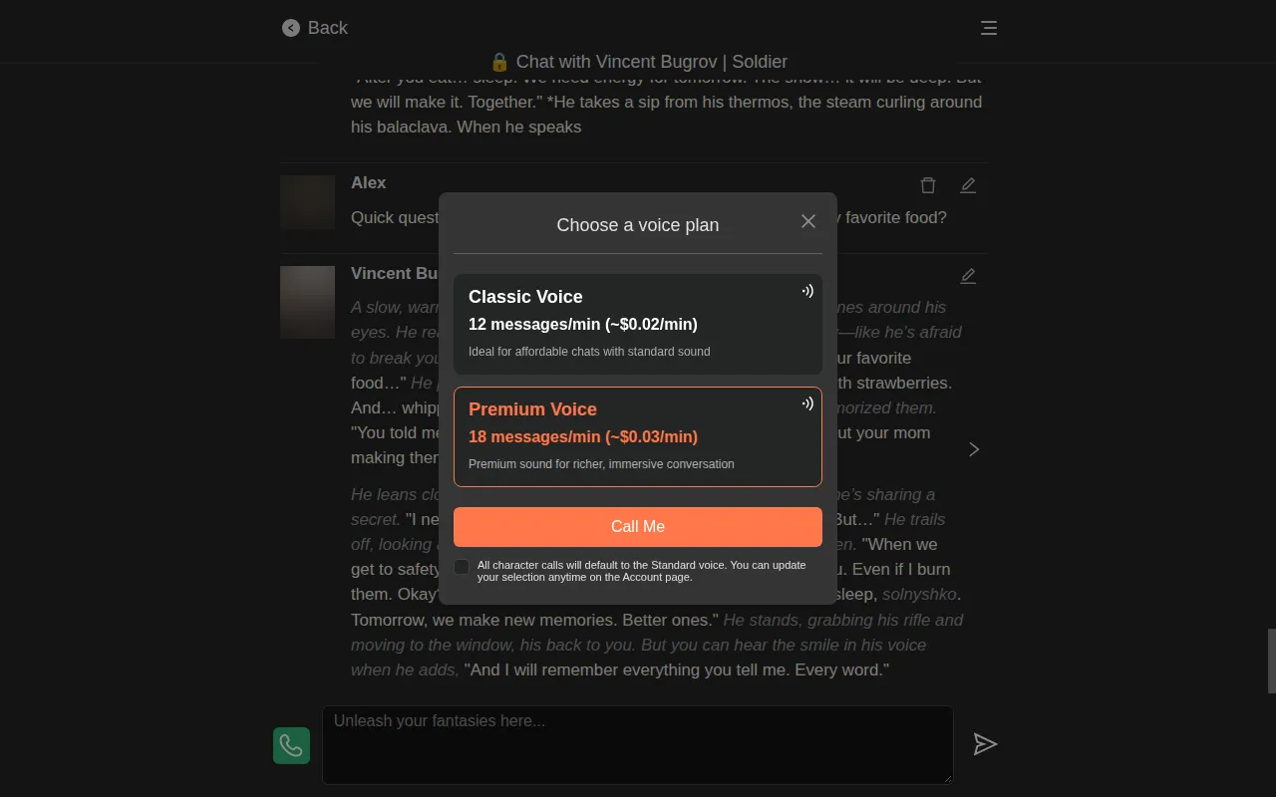1276x797 pixels.
Task: Select the Classic Voice plan
Action: pos(638,324)
